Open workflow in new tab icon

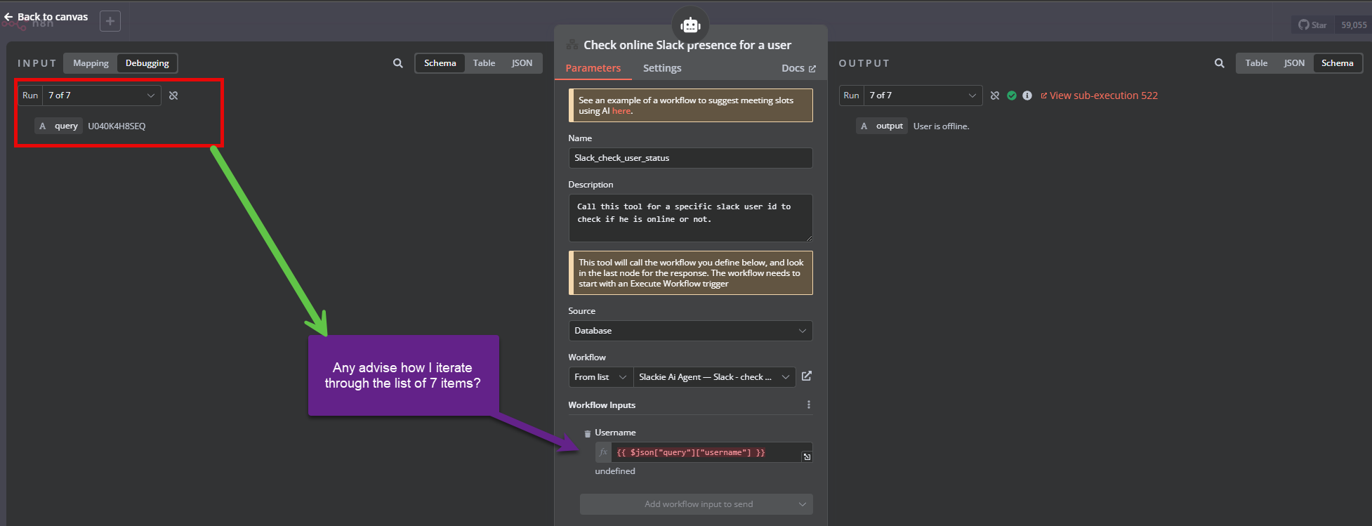click(807, 376)
